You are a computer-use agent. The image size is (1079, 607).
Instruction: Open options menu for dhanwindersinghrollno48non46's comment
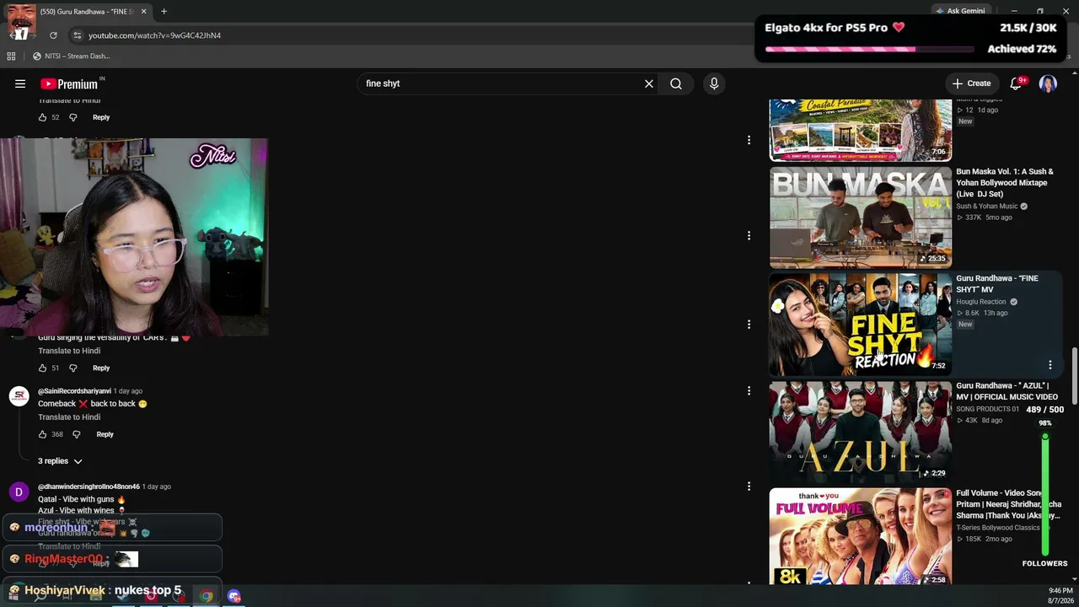749,486
